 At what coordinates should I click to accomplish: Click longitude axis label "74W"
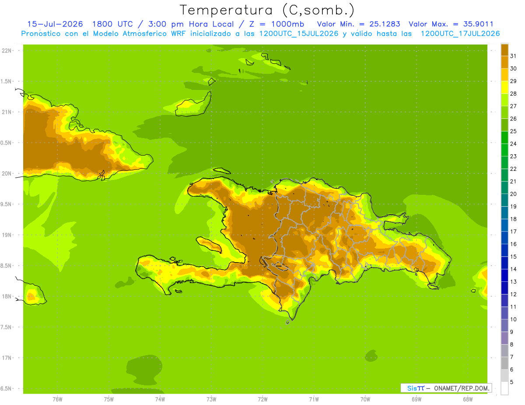(160, 399)
